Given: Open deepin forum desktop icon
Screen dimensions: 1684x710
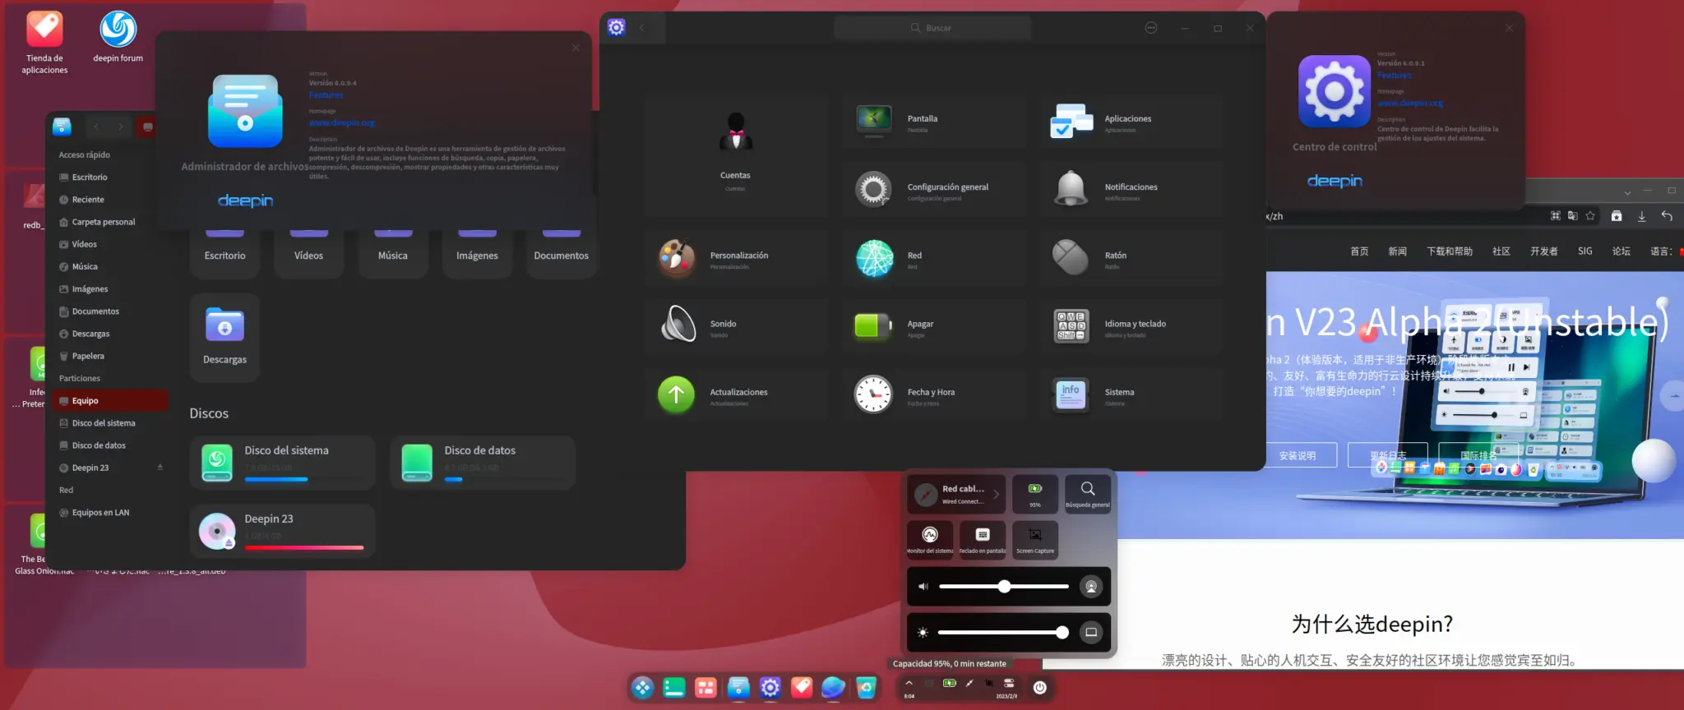Looking at the screenshot, I should (x=118, y=37).
